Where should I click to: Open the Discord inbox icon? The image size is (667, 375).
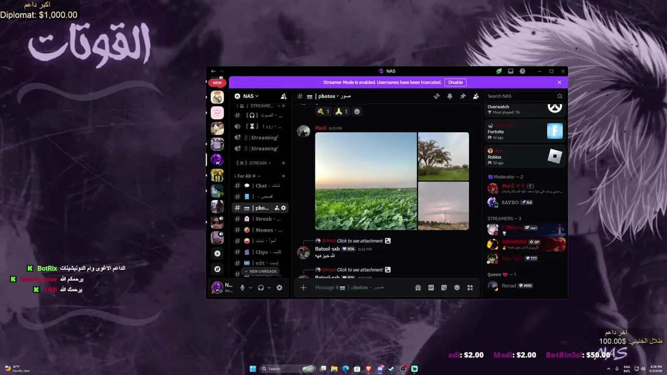(x=511, y=71)
